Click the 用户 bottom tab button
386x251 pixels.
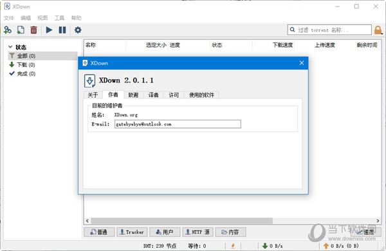165,232
